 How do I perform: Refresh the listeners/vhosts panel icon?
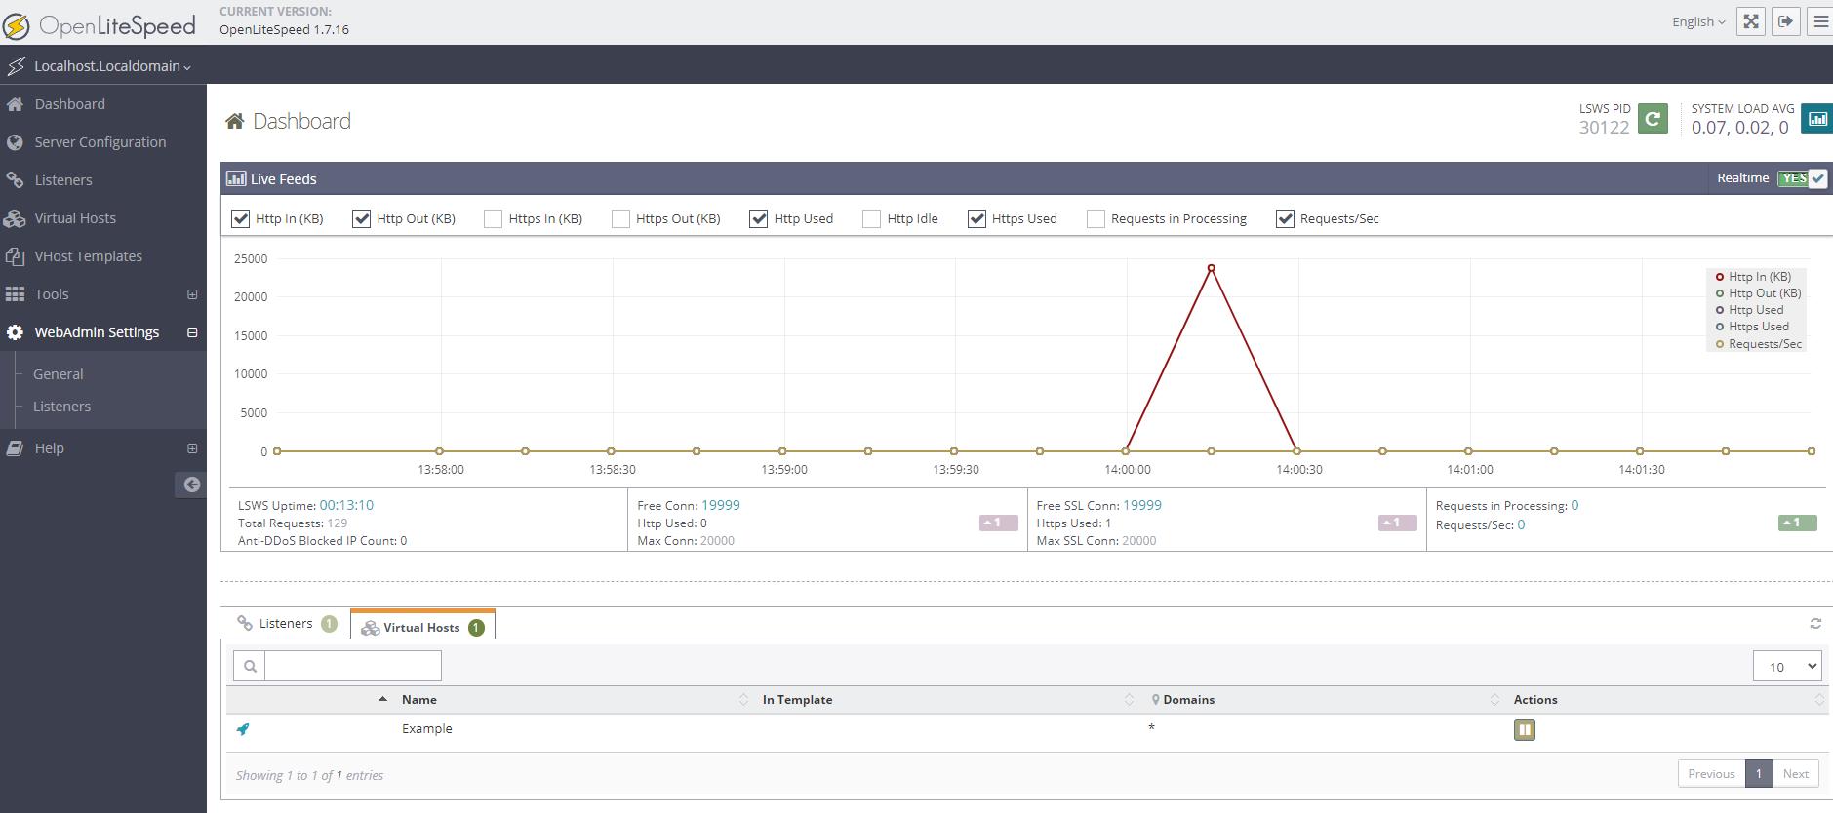1815,623
